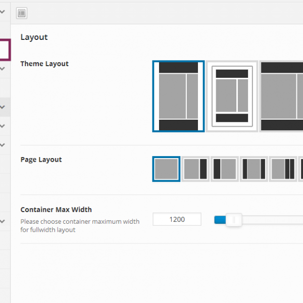This screenshot has width=303, height=303.
Task: Expand the sidebar chevron directly below the gray row
Action: tap(3, 126)
